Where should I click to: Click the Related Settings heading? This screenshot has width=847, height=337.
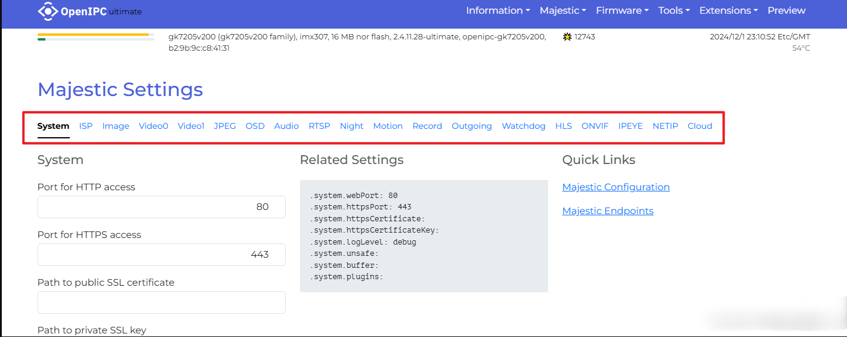[x=351, y=160]
